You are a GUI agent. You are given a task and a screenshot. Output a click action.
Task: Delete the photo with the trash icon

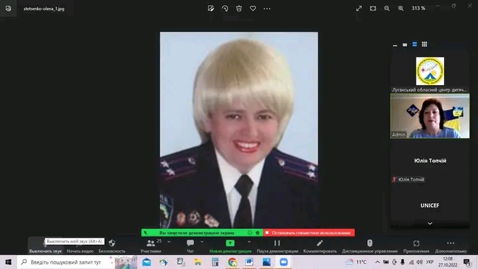pyautogui.click(x=239, y=9)
